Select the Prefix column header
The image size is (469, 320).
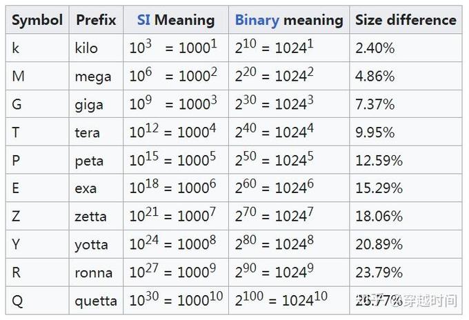tap(96, 20)
